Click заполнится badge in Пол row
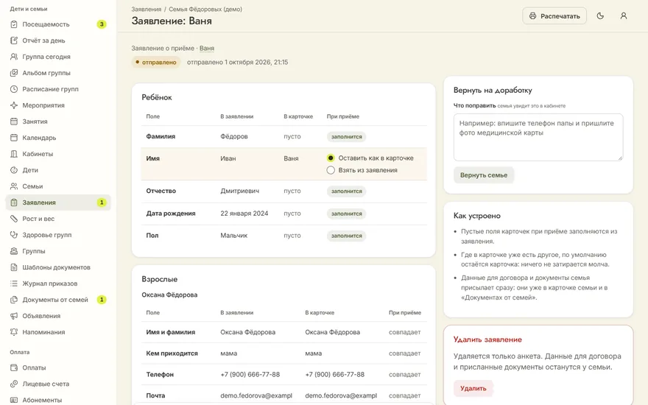Viewport: 648px width, 405px height. coord(346,236)
